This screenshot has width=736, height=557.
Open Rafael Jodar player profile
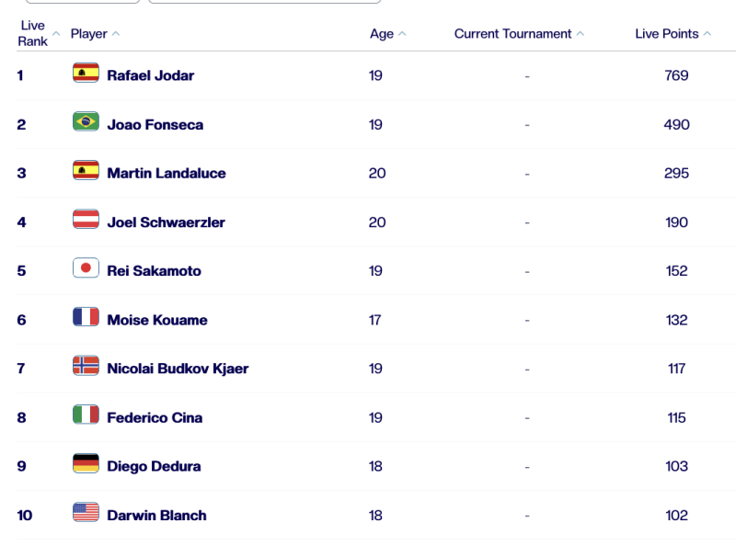click(x=150, y=75)
